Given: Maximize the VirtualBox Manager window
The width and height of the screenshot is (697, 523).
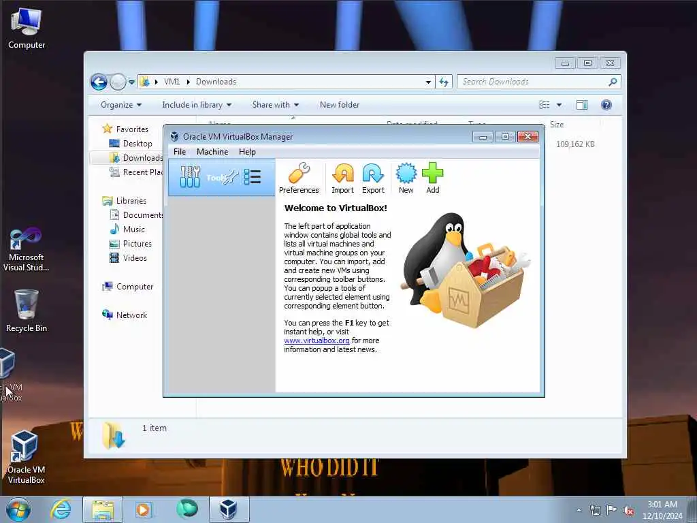Looking at the screenshot, I should 506,136.
